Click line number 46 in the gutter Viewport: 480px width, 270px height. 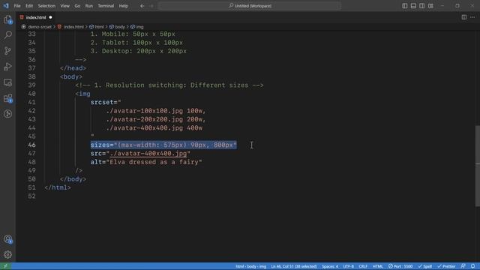(31, 145)
